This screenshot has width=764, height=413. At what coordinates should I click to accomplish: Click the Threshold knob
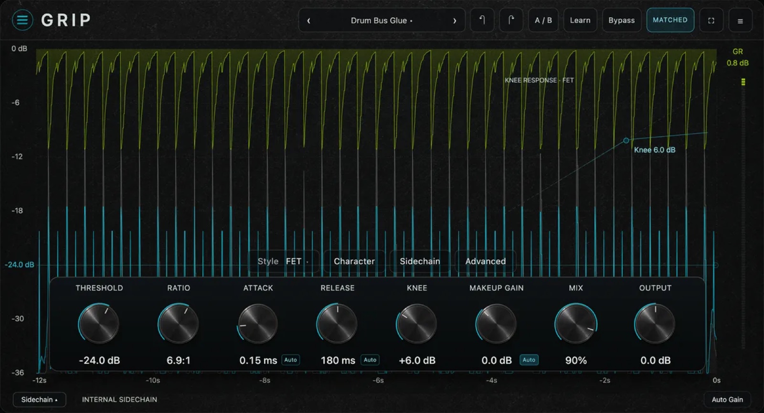(x=99, y=324)
